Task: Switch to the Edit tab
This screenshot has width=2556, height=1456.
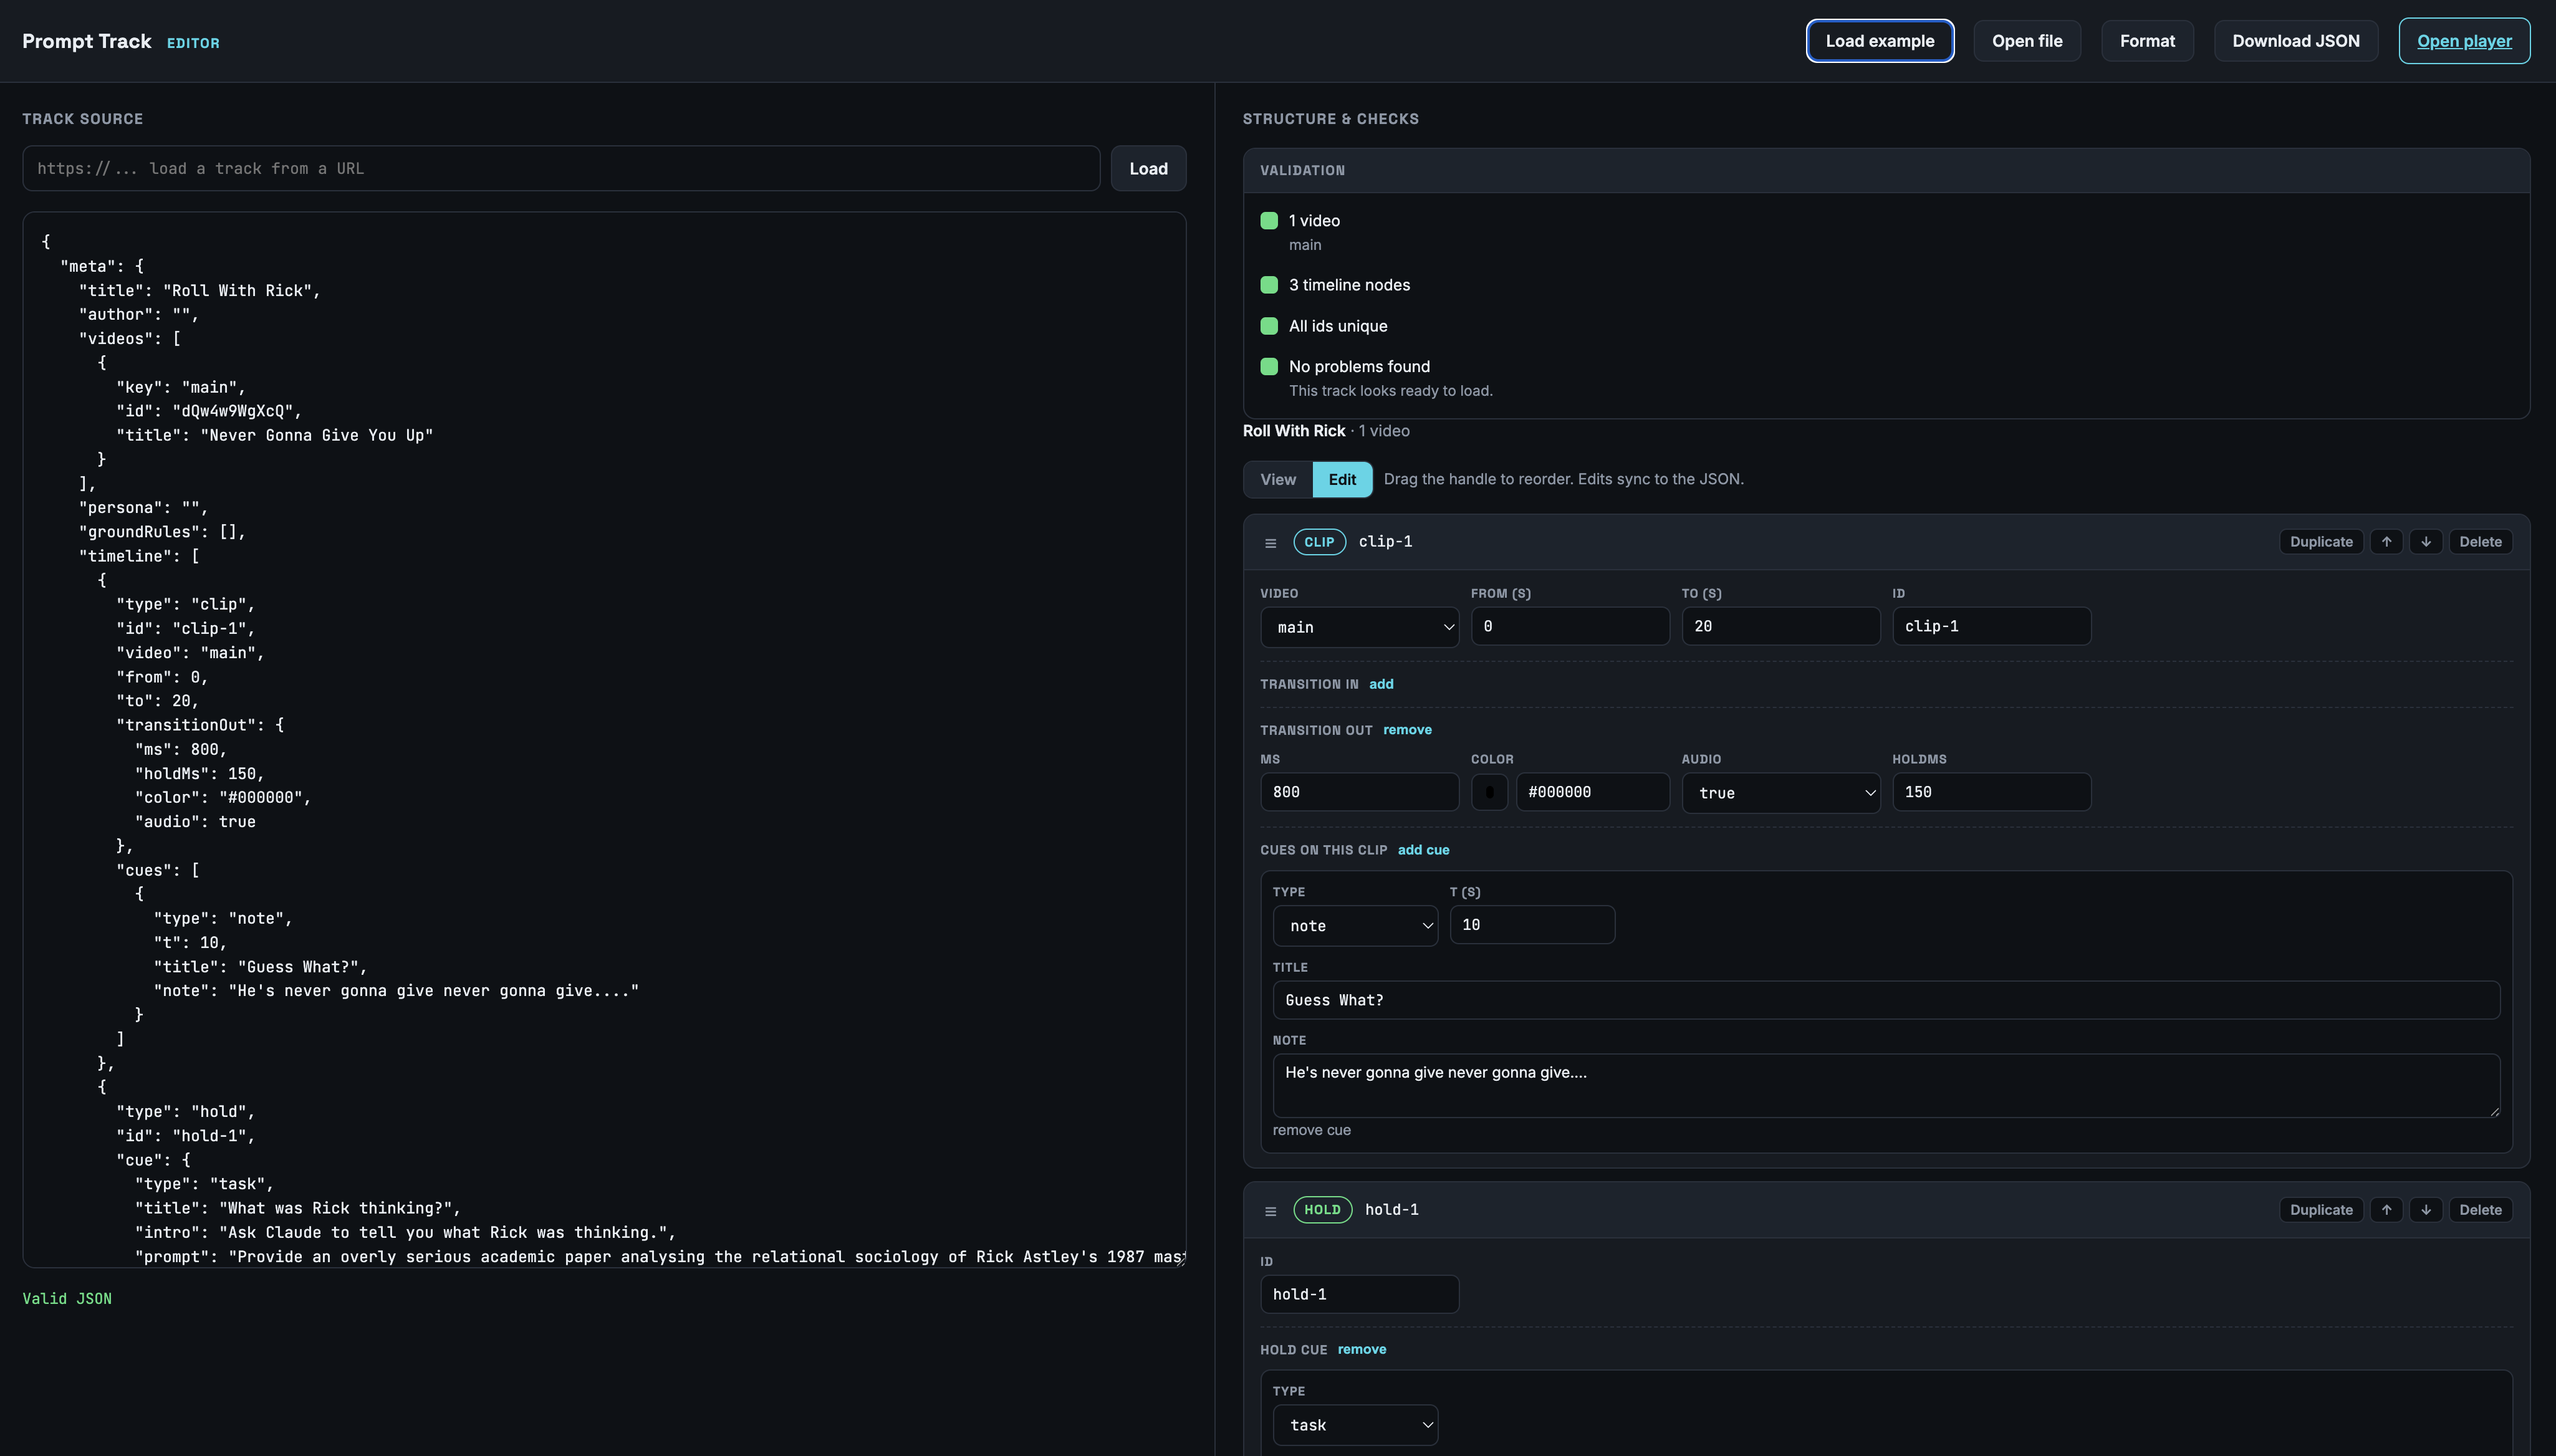Action: tap(1342, 479)
